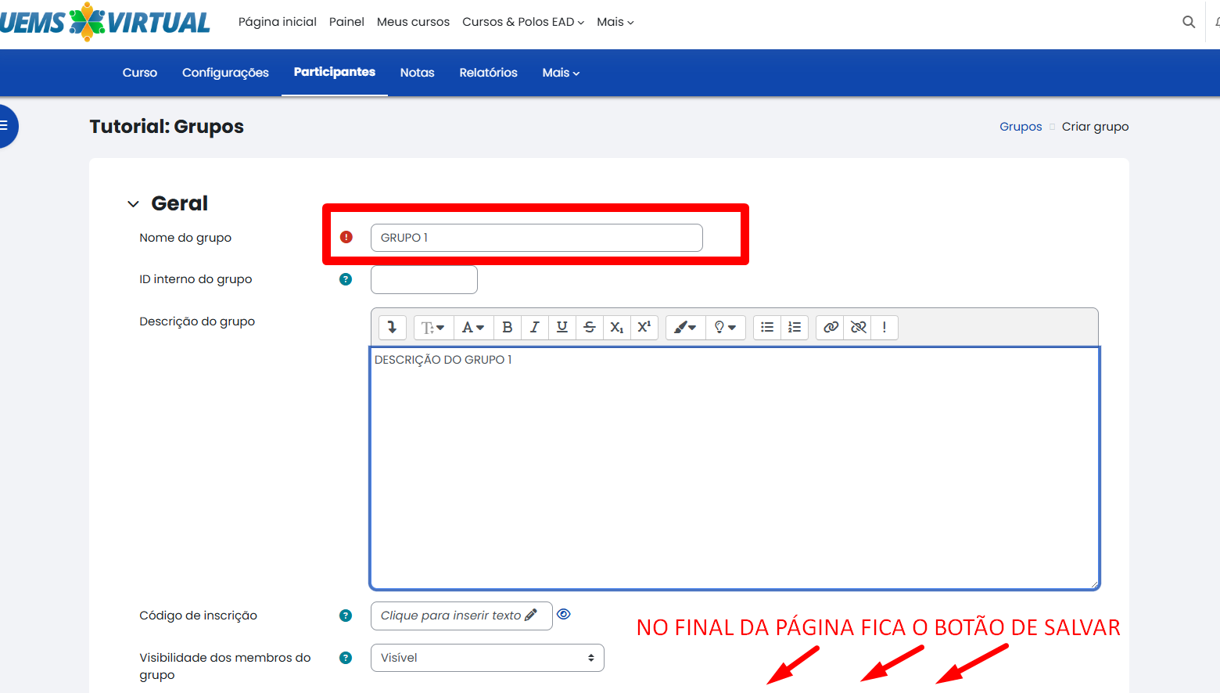Image resolution: width=1220 pixels, height=693 pixels.
Task: Apply strikethrough formatting in the editor
Action: coord(589,327)
